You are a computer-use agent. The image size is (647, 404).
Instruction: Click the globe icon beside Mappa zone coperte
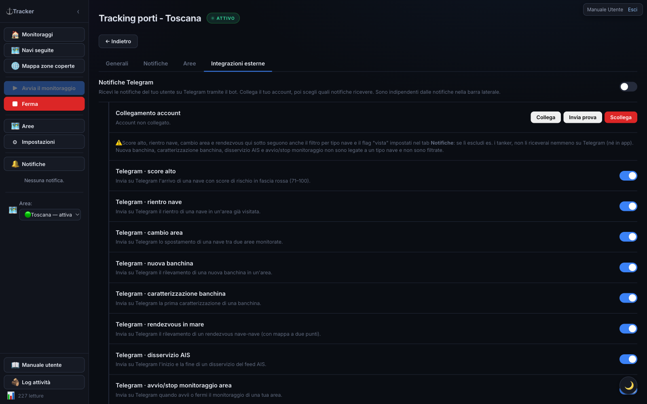coord(15,66)
